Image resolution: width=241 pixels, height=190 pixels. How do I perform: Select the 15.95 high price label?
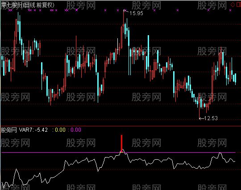pyautogui.click(x=136, y=13)
